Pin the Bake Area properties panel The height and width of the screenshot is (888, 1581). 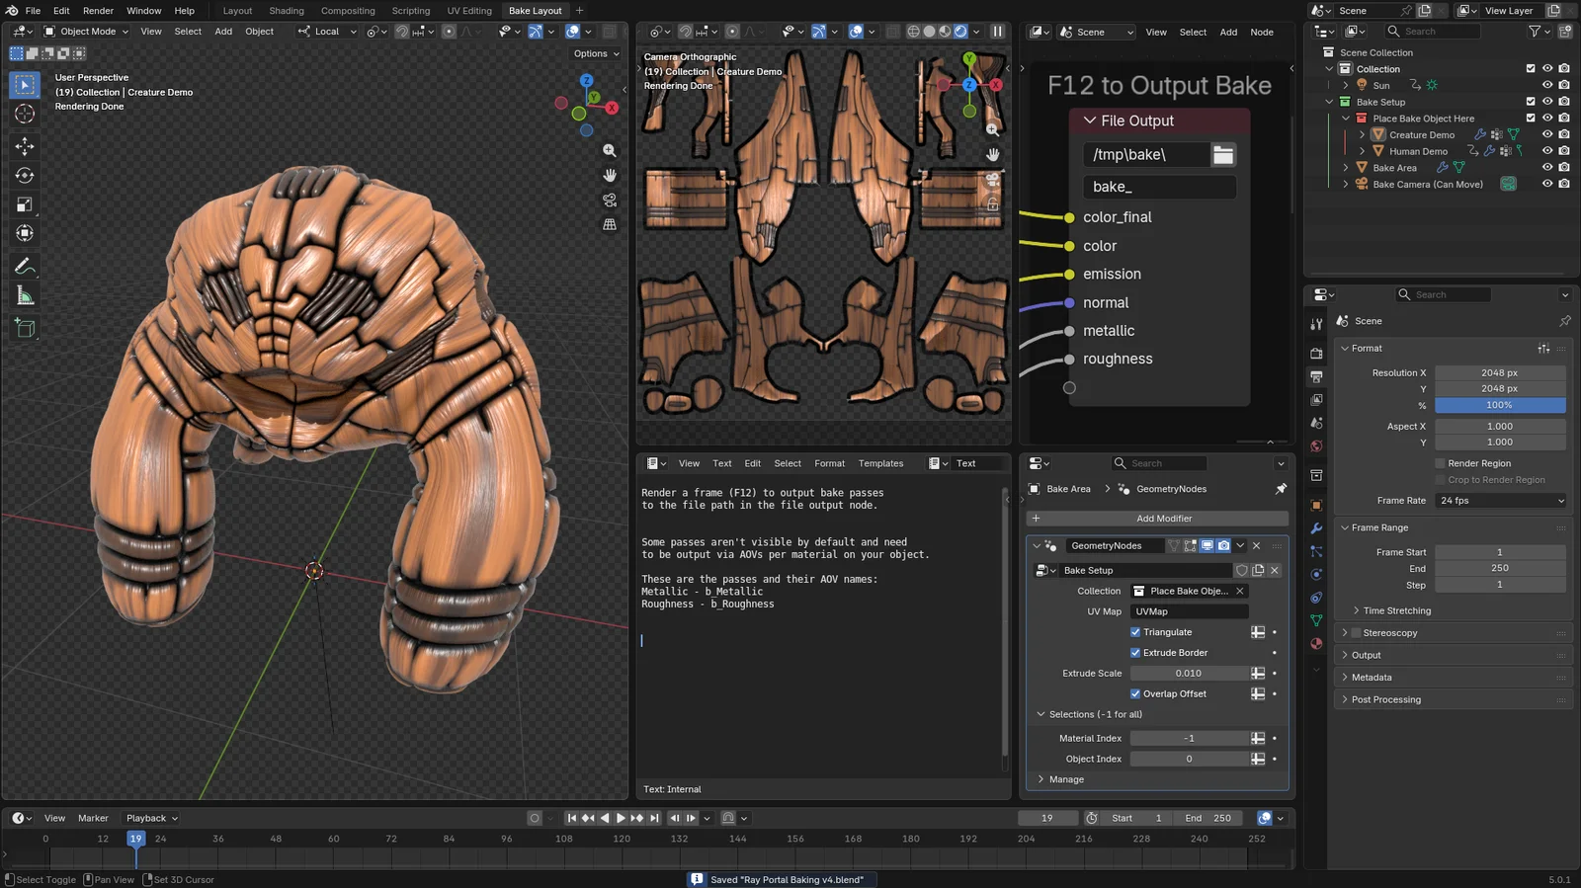point(1281,489)
